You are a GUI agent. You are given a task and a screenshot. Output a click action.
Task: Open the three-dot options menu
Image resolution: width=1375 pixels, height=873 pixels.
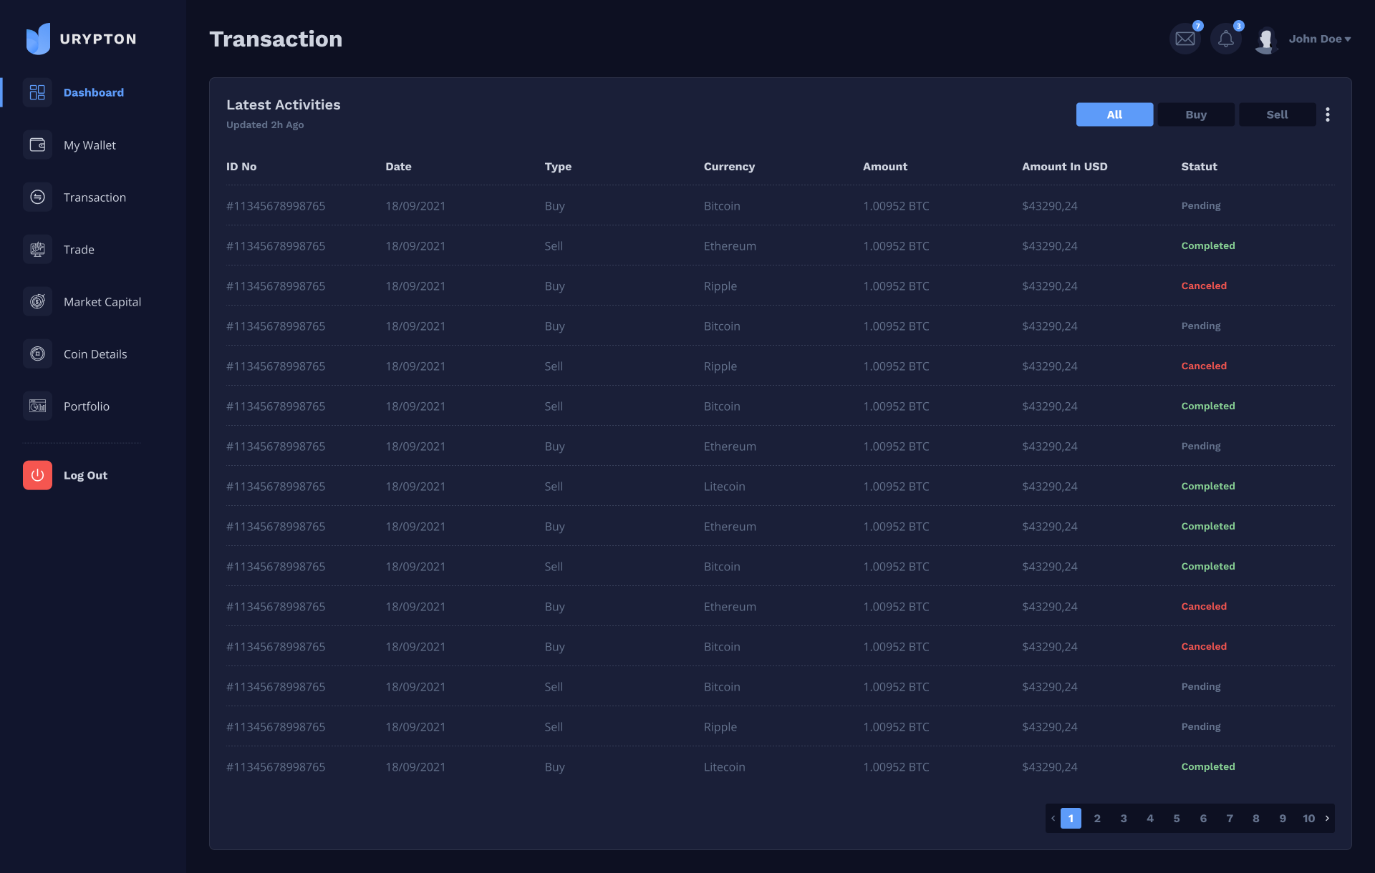click(x=1328, y=114)
